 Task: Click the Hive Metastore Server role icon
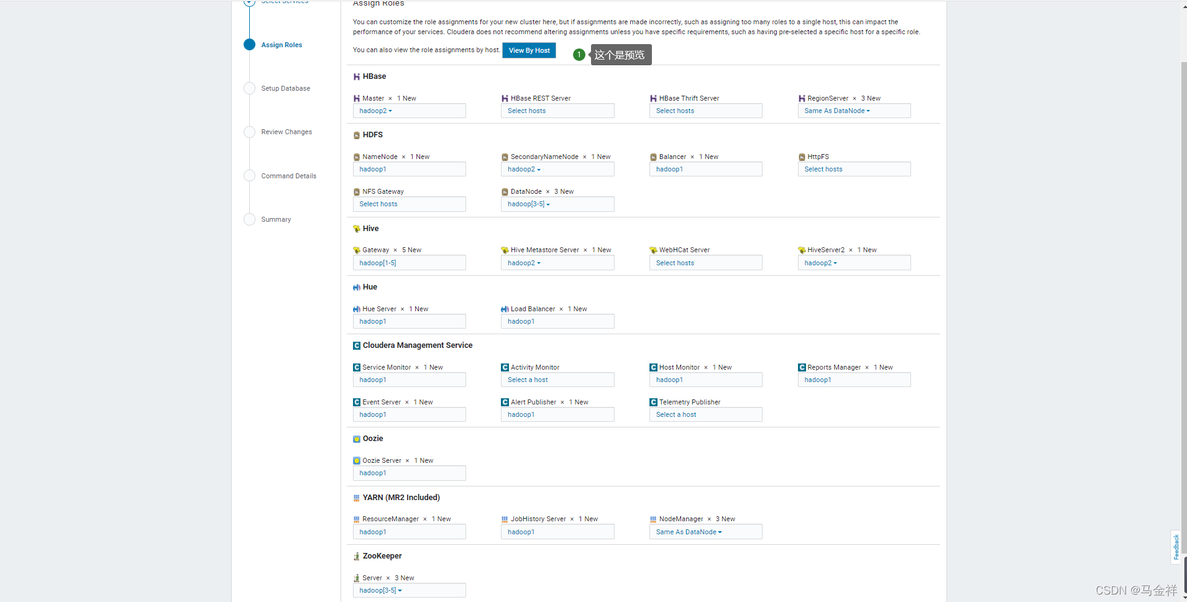pos(505,250)
